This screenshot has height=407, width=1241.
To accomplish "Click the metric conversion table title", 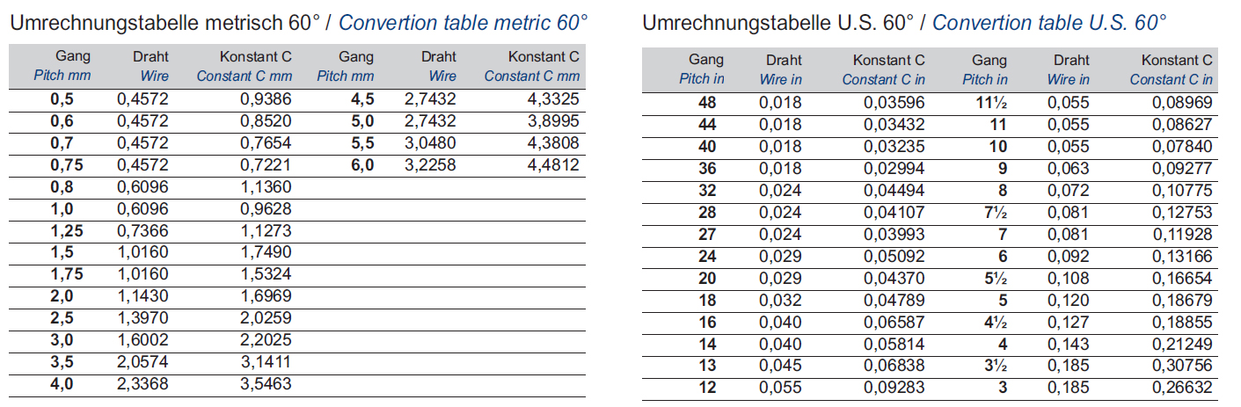I will click(299, 23).
